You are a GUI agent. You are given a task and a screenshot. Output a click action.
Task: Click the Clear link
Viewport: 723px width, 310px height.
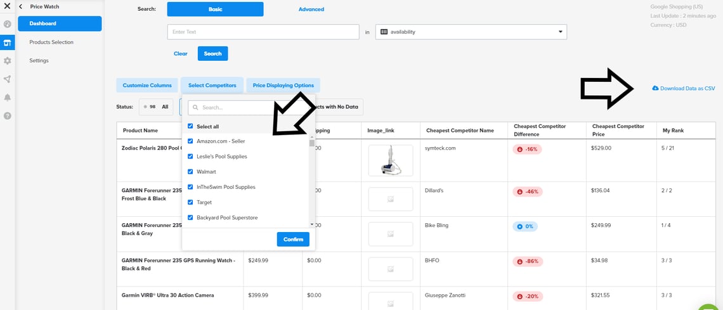coord(180,53)
